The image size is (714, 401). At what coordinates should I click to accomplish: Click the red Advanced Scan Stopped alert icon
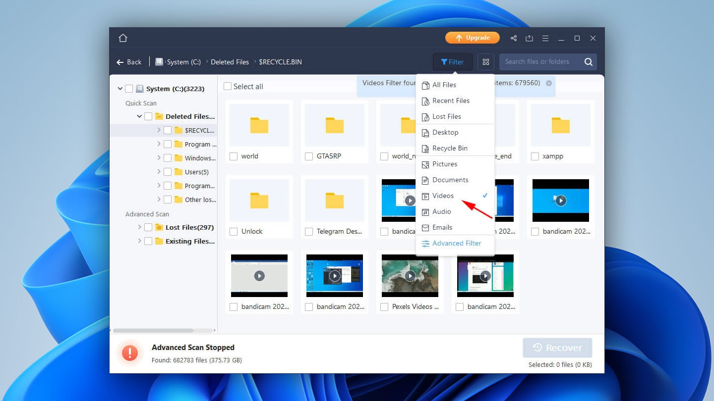130,353
